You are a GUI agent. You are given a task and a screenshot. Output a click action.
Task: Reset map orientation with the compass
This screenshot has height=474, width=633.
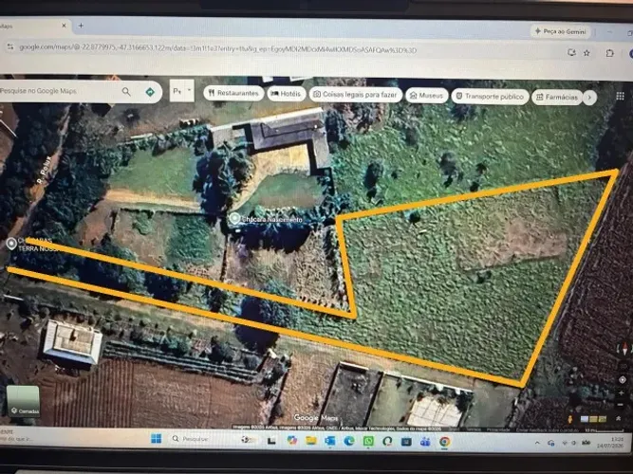point(624,349)
